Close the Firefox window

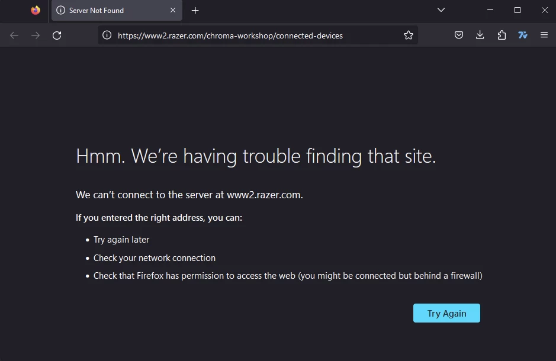pos(545,10)
